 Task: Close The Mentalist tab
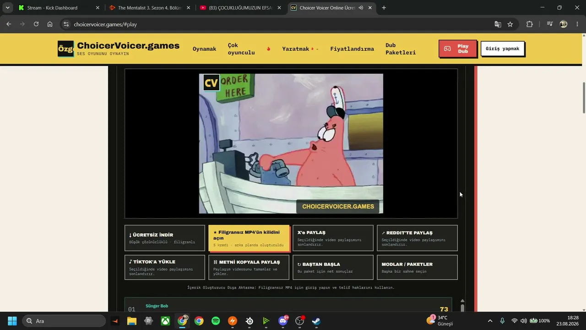pyautogui.click(x=188, y=8)
